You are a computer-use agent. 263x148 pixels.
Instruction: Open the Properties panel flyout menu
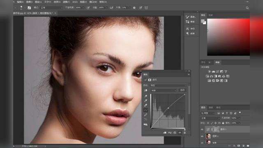pyautogui.click(x=189, y=74)
